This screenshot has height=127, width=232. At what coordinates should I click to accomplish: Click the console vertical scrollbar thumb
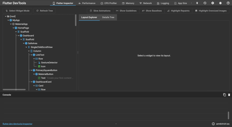point(229,115)
